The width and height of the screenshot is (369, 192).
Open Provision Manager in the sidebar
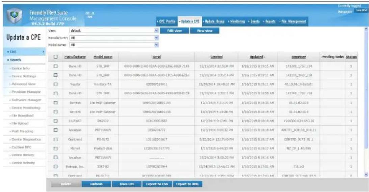26,92
